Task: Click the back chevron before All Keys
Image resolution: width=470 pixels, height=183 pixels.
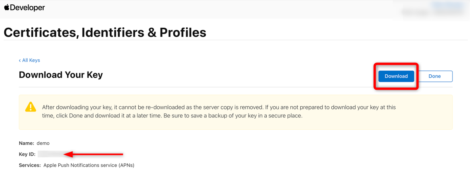Action: 20,60
